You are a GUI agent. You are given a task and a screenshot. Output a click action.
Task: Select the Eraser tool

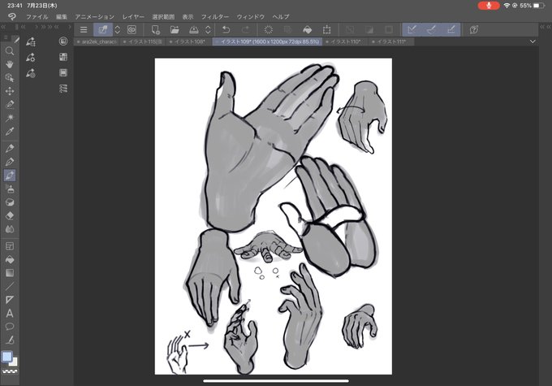(10, 215)
